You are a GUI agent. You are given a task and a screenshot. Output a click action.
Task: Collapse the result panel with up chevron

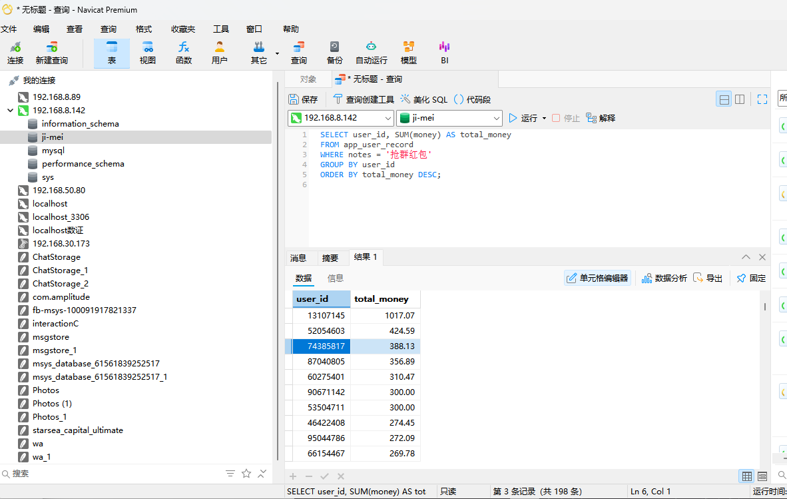coord(746,257)
